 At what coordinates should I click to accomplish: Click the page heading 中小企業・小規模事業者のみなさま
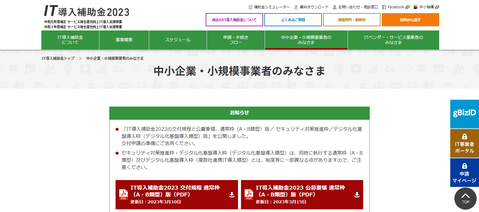coord(239,71)
